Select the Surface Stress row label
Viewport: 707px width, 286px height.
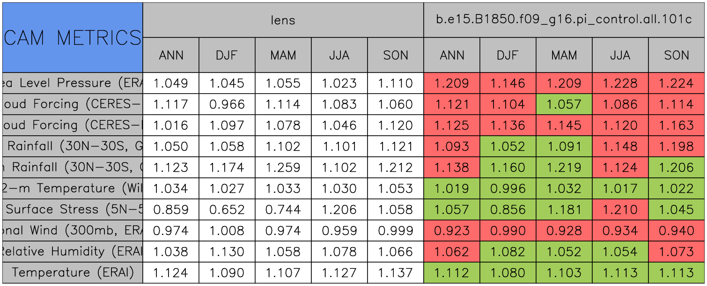[x=73, y=209]
